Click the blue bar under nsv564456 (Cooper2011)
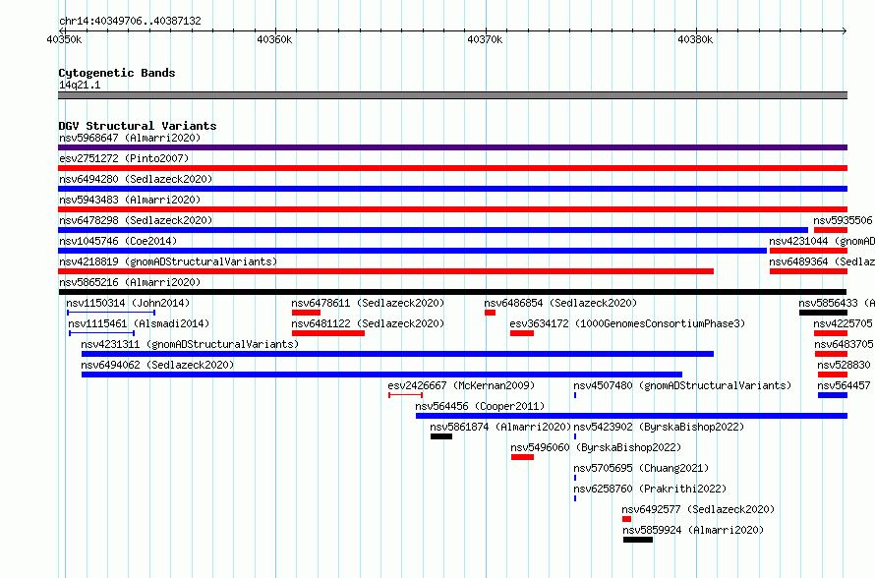This screenshot has width=875, height=578. click(632, 416)
